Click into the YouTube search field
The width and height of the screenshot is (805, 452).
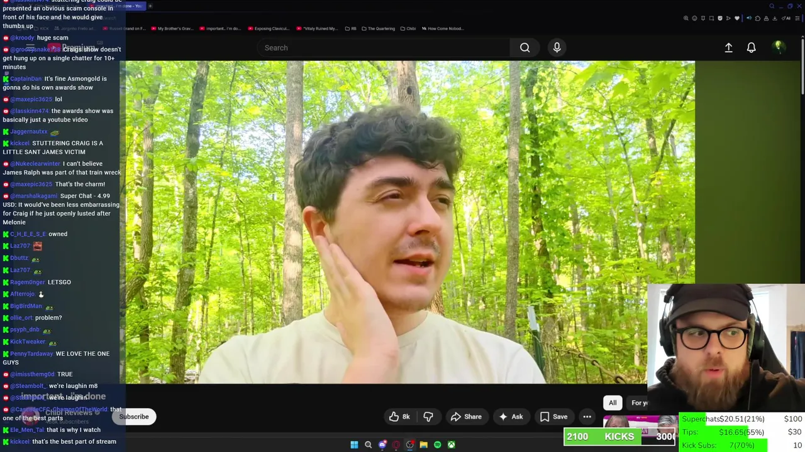pyautogui.click(x=384, y=48)
